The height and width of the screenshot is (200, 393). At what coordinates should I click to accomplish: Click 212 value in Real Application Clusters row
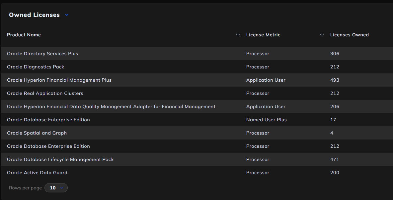pyautogui.click(x=335, y=93)
